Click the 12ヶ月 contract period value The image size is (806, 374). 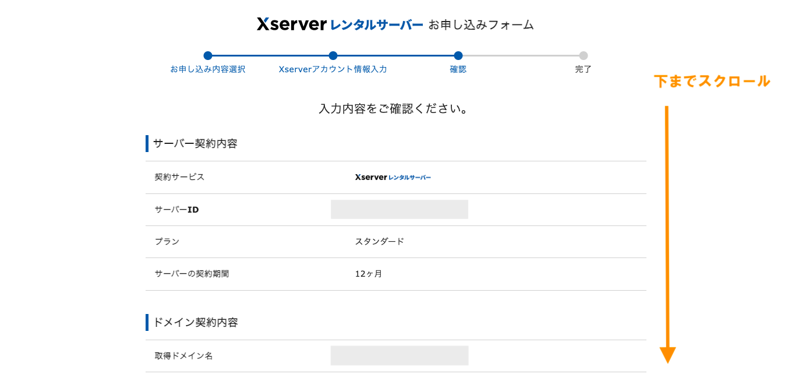coord(367,274)
